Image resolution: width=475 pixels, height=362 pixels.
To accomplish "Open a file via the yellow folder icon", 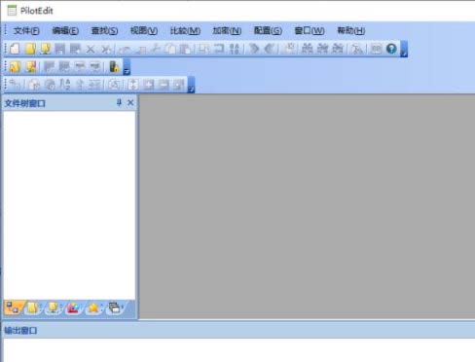I will click(x=30, y=49).
